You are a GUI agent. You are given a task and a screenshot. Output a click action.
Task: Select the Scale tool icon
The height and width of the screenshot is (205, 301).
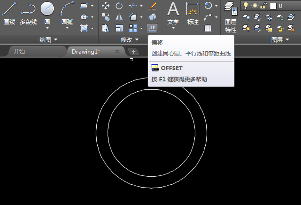(x=119, y=28)
